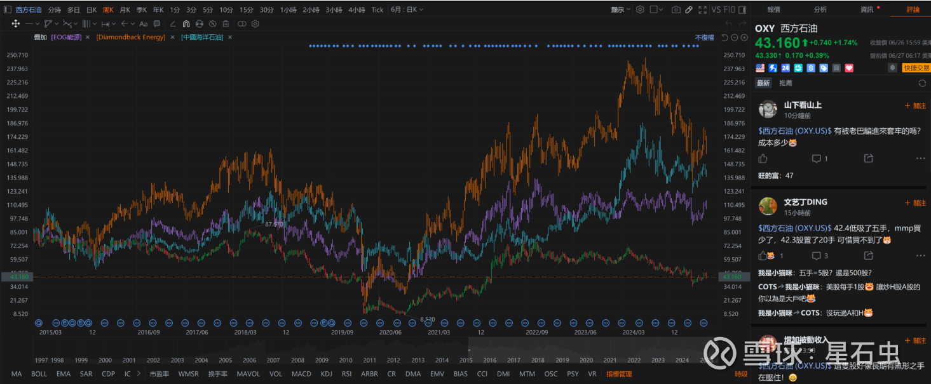931x384 pixels.
Task: Remove the EOG能源 overlay
Action: pos(88,37)
